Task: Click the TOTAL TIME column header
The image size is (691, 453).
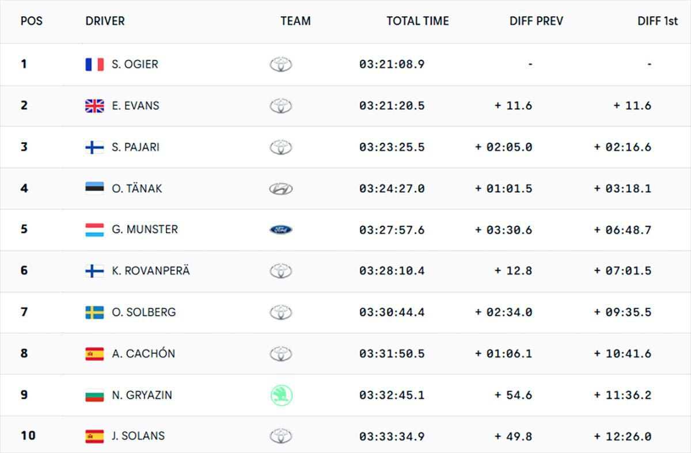Action: coord(417,21)
